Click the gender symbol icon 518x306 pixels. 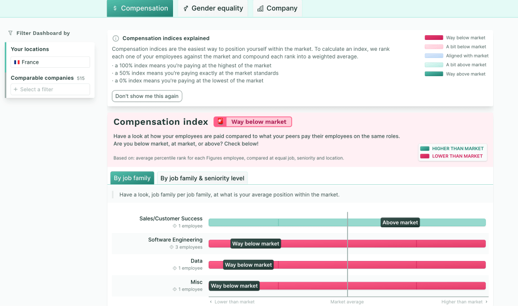pyautogui.click(x=186, y=8)
